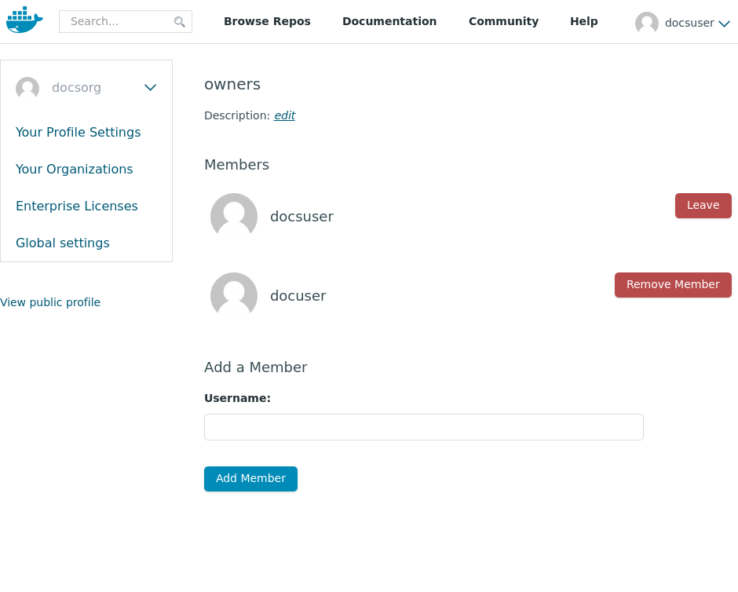
Task: Go to the Documentation menu item
Action: tap(389, 21)
